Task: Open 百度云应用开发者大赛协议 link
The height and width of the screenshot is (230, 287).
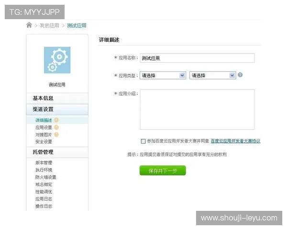Action: pyautogui.click(x=235, y=141)
